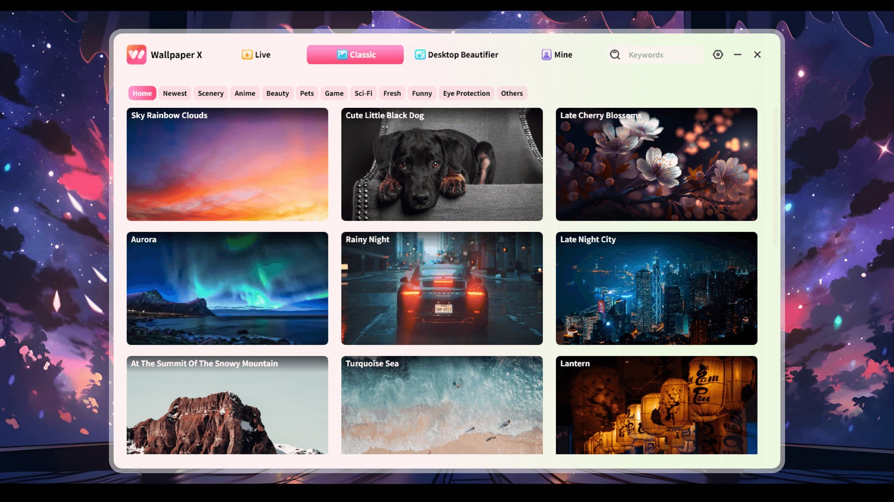Click the Wallpaper X app logo

pos(136,54)
